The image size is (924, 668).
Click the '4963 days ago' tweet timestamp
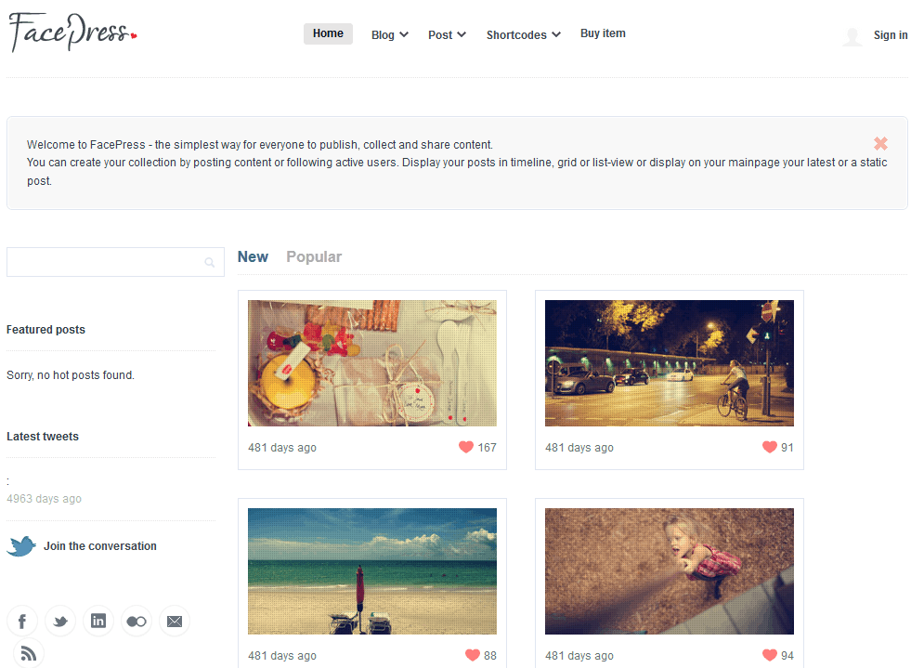tap(45, 499)
